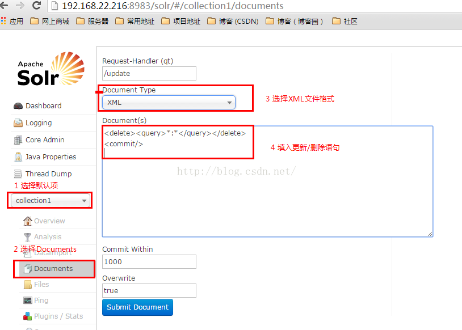Open the 博客（博客园）bookmark folder
This screenshot has height=330, width=462.
pos(295,21)
